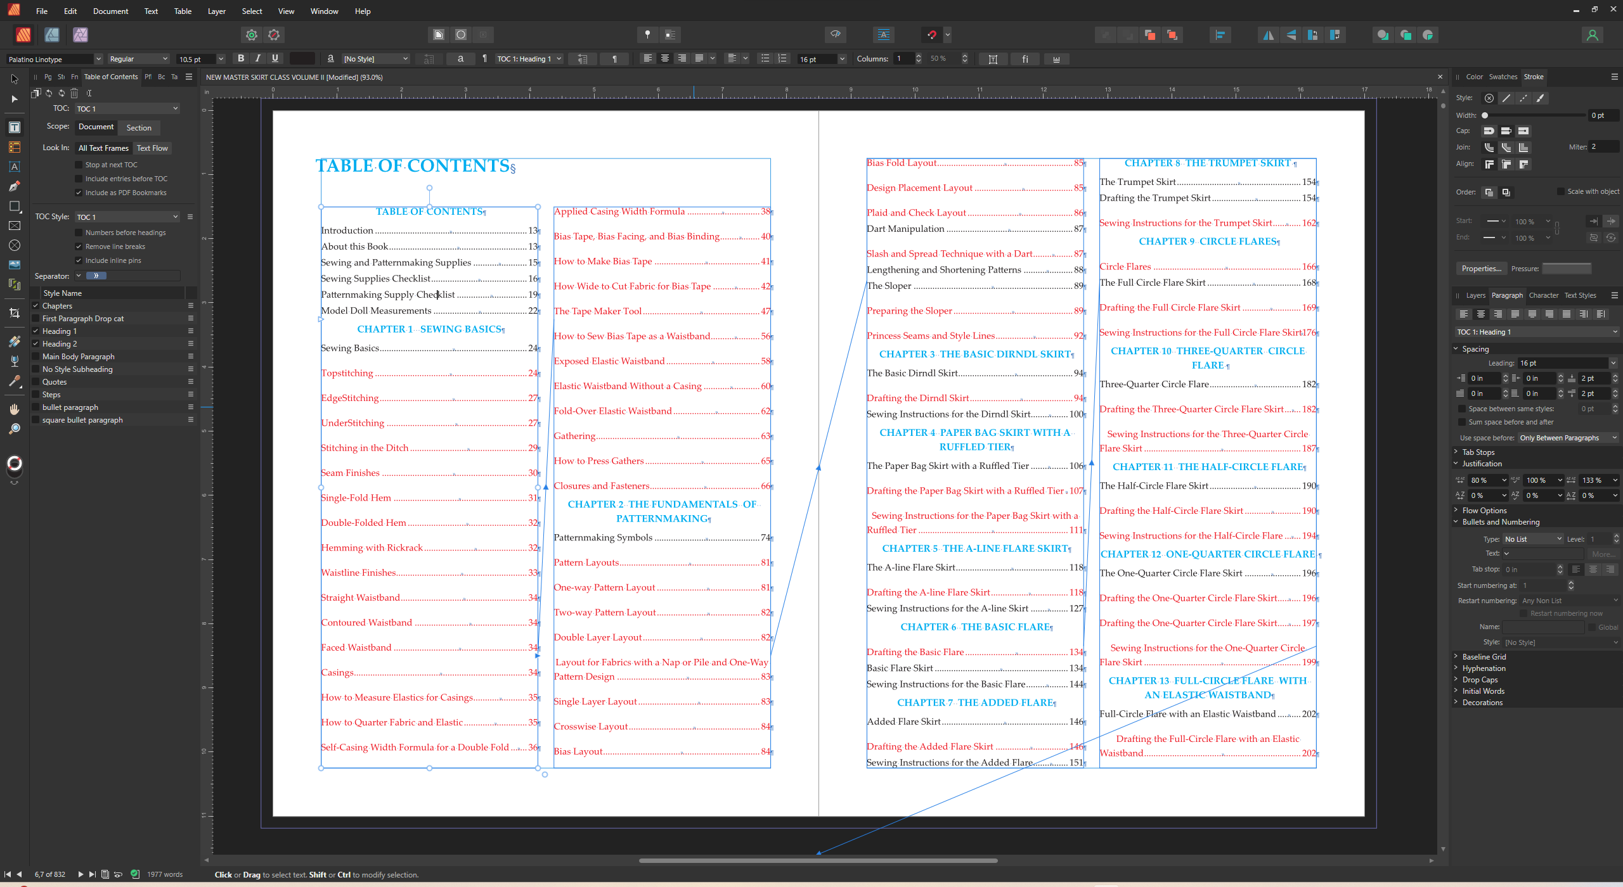
Task: Toggle italic formatting
Action: pyautogui.click(x=258, y=58)
